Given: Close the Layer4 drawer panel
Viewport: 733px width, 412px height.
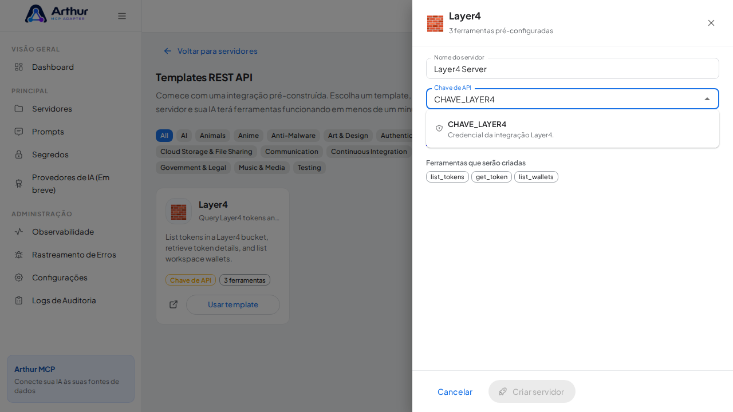Looking at the screenshot, I should [711, 23].
